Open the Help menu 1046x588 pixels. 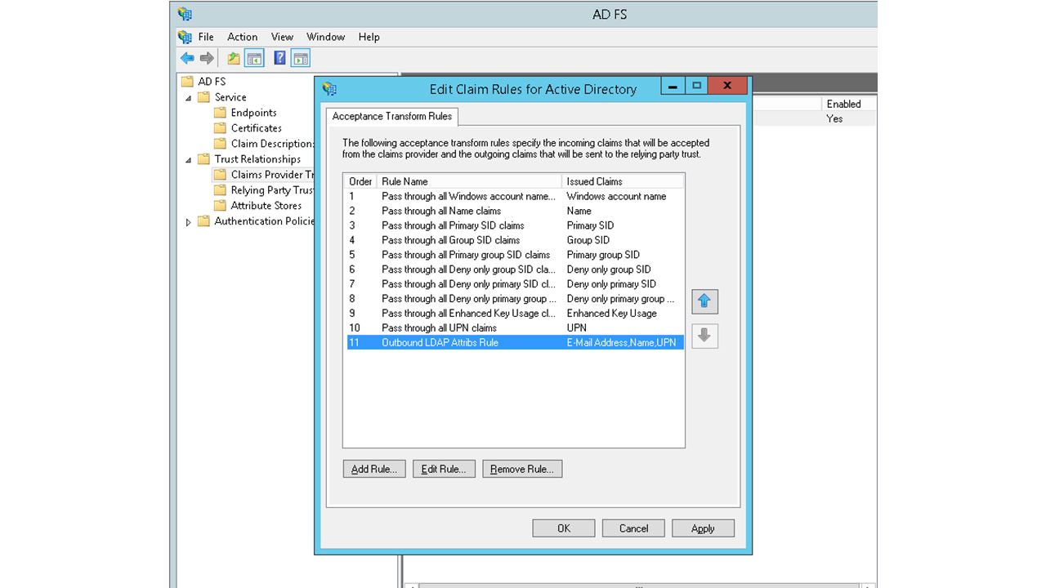[369, 37]
